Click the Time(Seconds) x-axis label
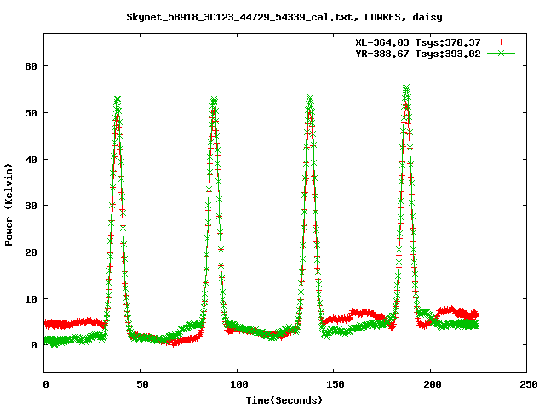Screen dimensions: 545x408 pos(284,400)
